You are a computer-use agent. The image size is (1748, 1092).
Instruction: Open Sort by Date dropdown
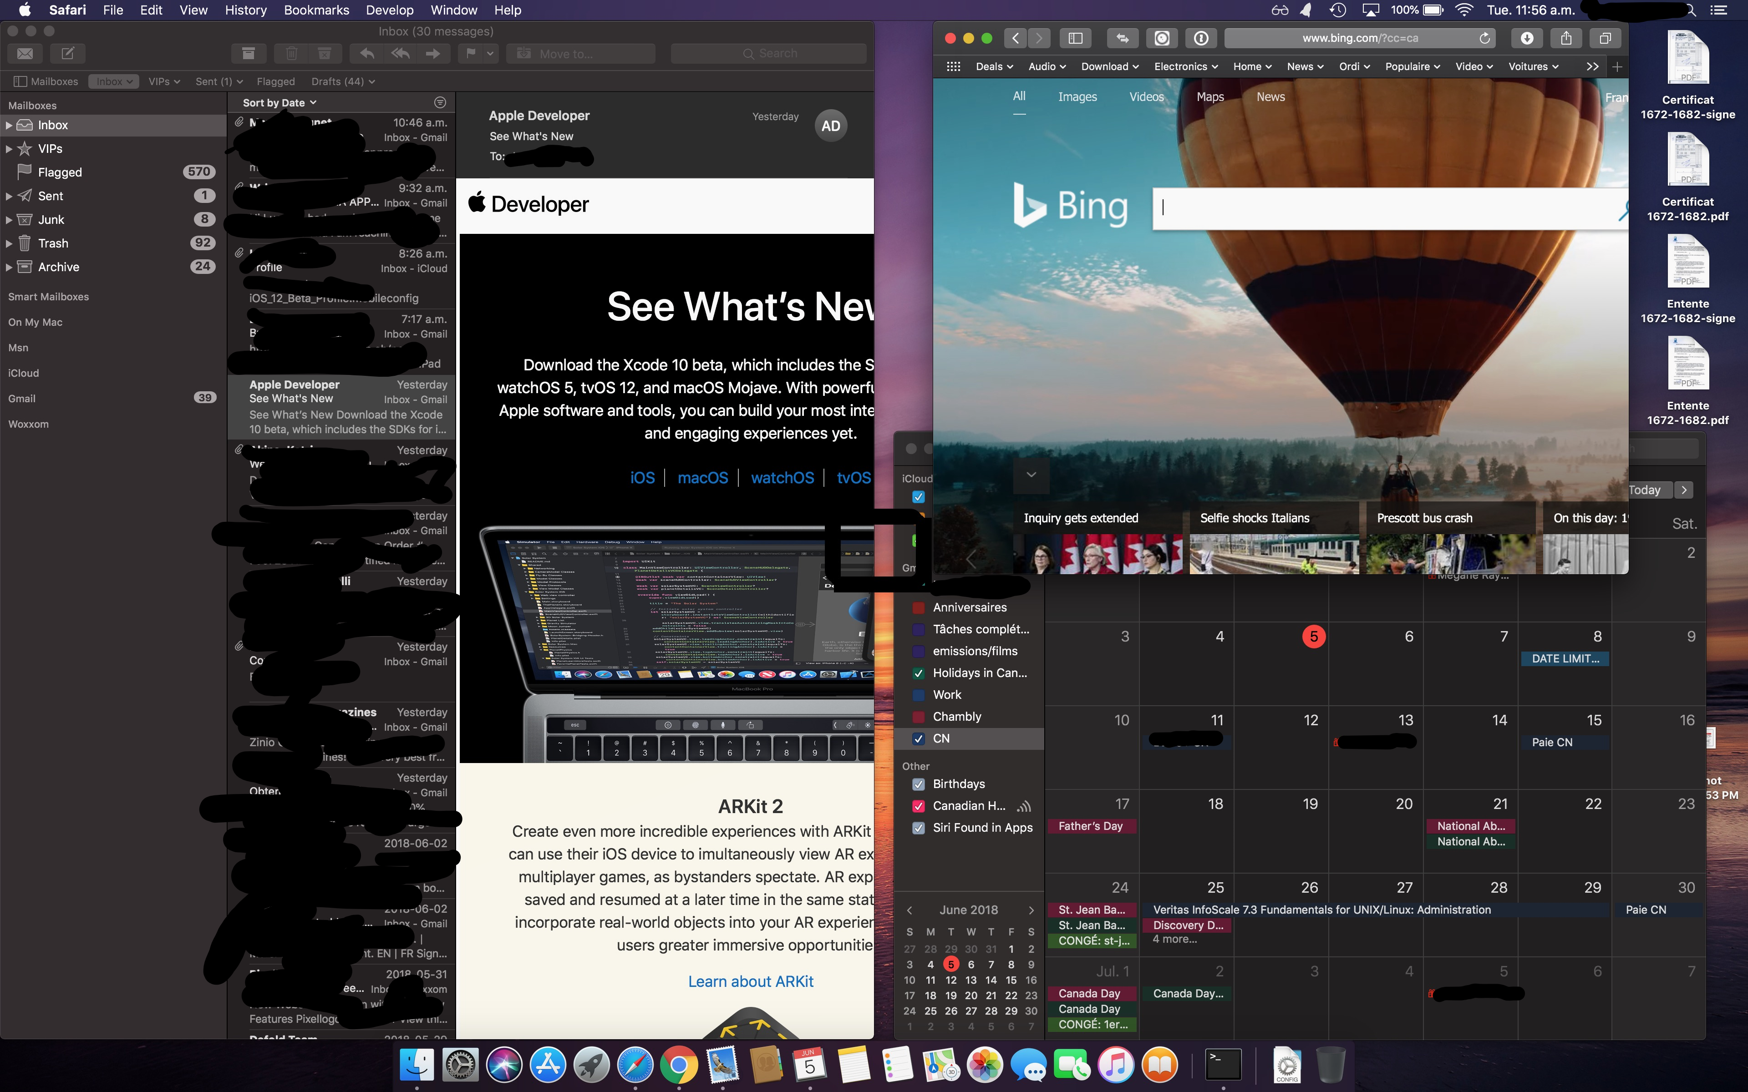[x=279, y=102]
